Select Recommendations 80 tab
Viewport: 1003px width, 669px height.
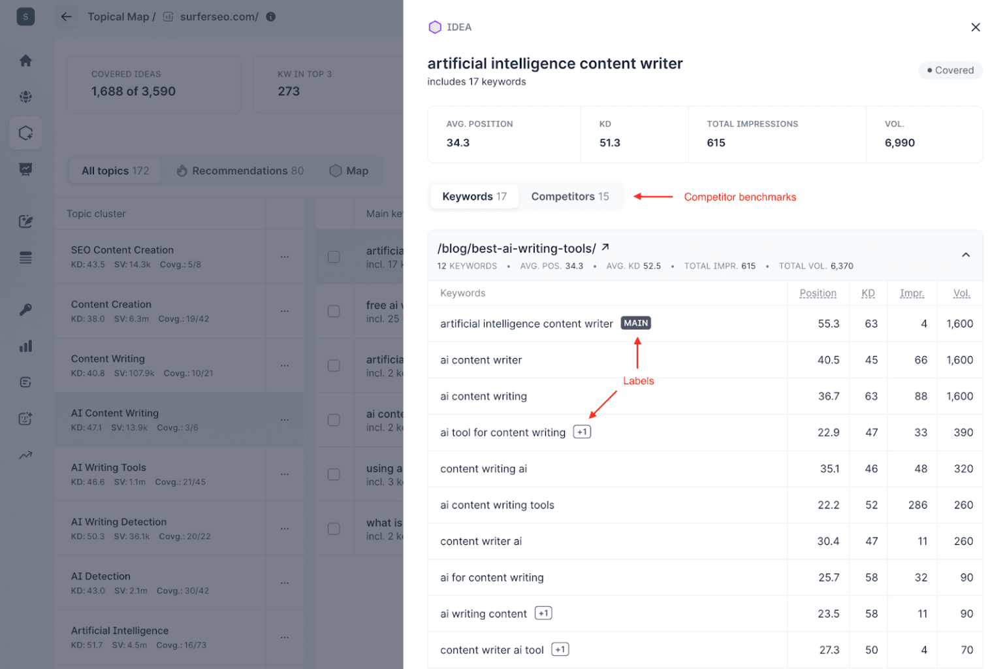click(x=240, y=171)
